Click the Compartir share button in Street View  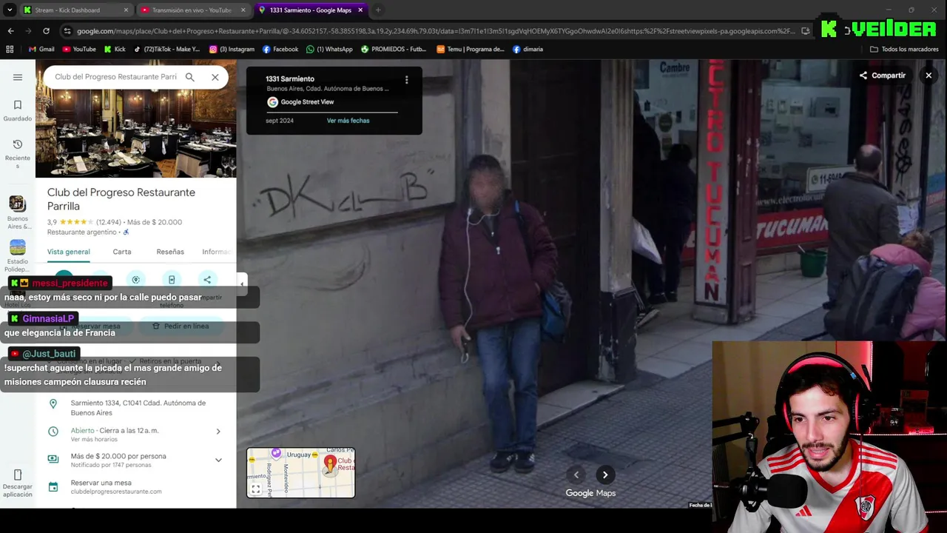pyautogui.click(x=882, y=76)
